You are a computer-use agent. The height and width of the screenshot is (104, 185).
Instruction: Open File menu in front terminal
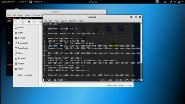tap(45, 21)
